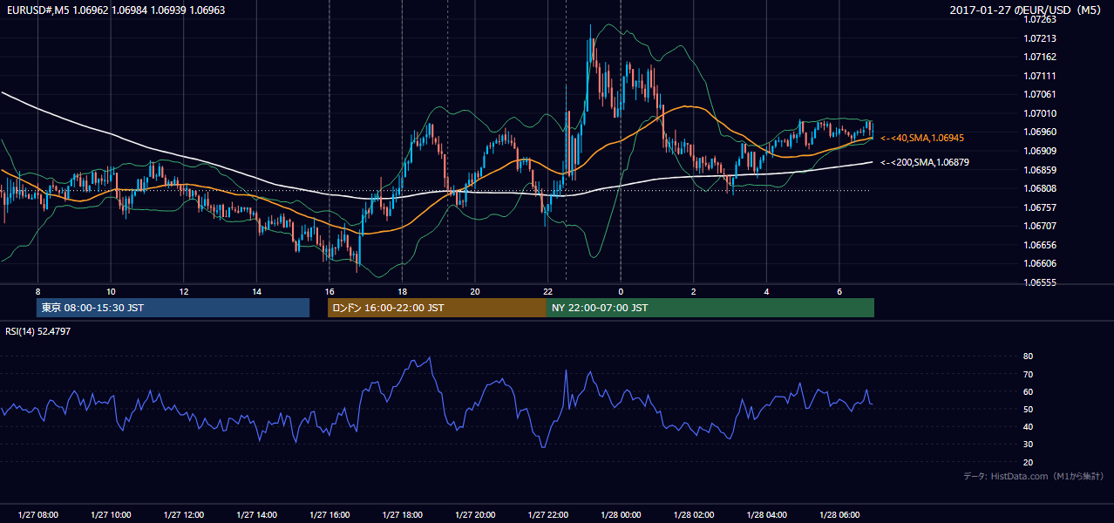Click the 1/27 12:00 time label

point(183,515)
